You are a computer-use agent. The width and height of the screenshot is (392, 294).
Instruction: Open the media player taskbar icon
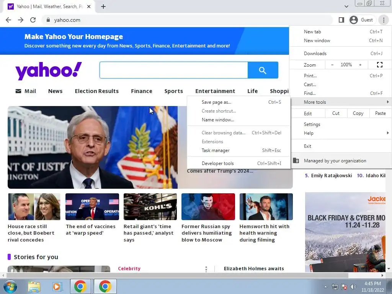point(57,286)
